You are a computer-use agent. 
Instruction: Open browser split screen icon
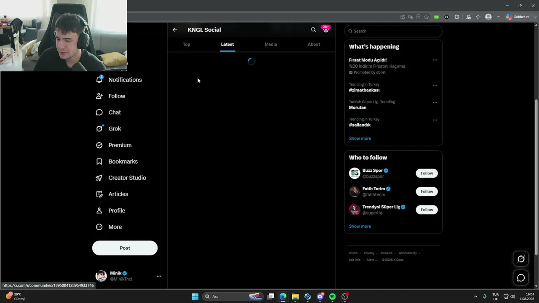(x=403, y=17)
